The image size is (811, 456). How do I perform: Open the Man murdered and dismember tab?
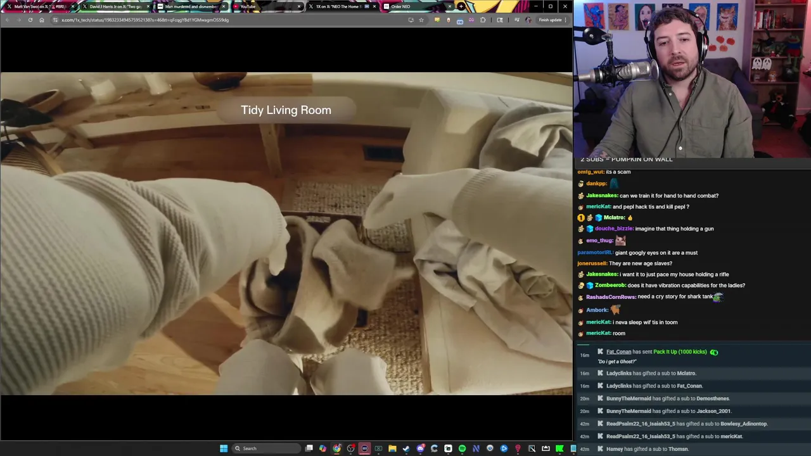pyautogui.click(x=191, y=6)
